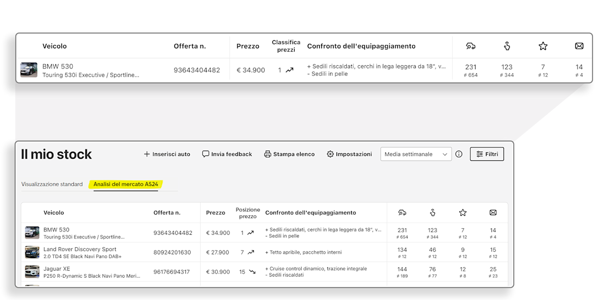Image resolution: width=598 pixels, height=300 pixels.
Task: Click upward trend arrow in BMW 530 stock row
Action: pyautogui.click(x=251, y=233)
